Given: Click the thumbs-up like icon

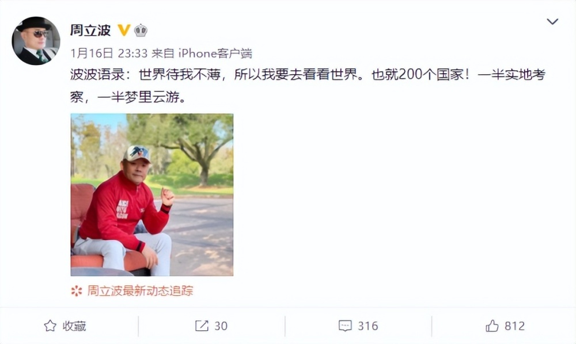Looking at the screenshot, I should point(492,326).
